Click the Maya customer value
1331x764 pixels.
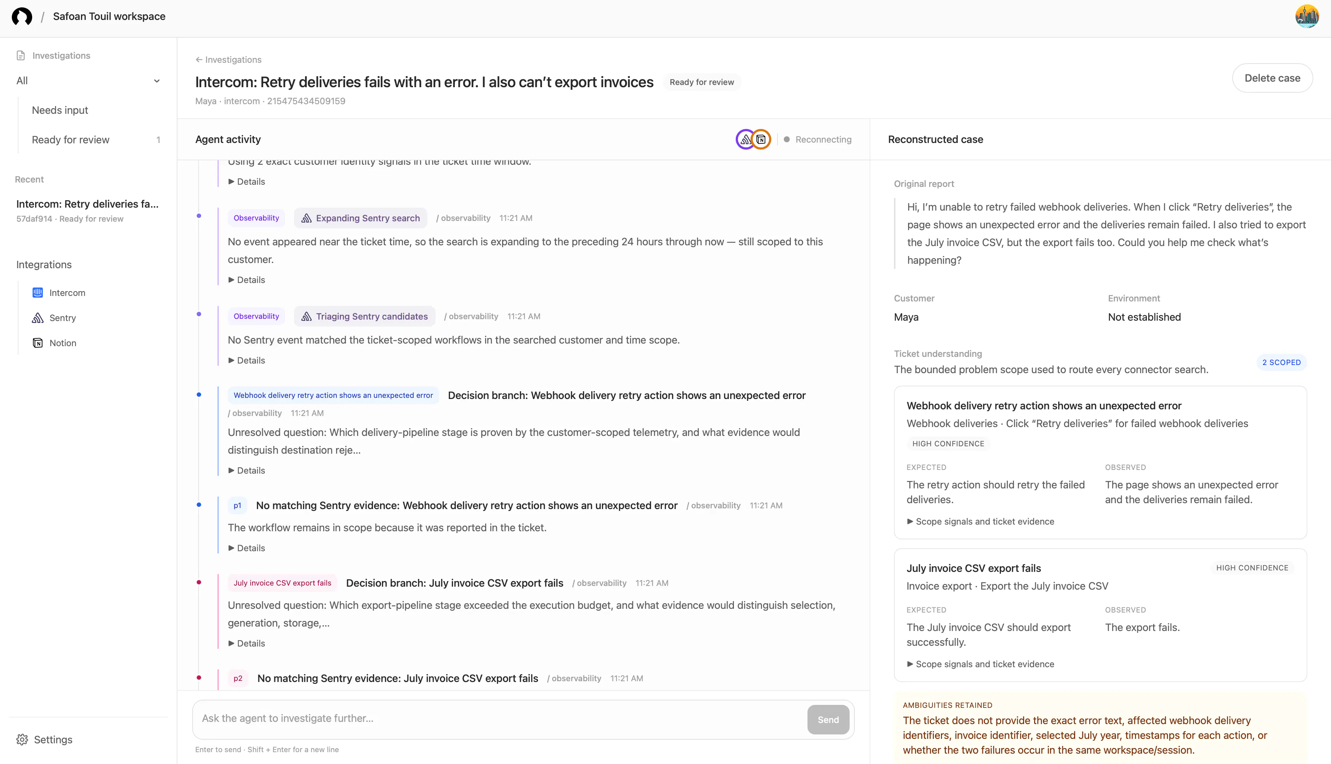(x=906, y=317)
